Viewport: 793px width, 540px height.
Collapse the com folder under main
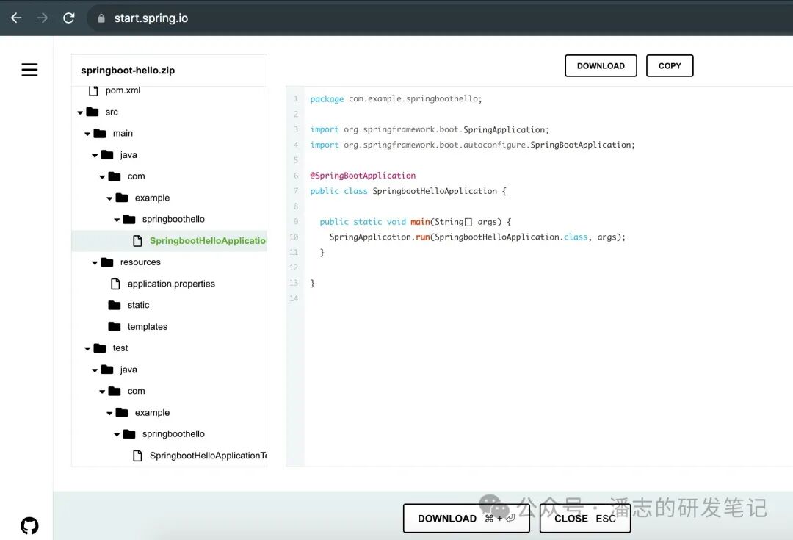click(102, 177)
